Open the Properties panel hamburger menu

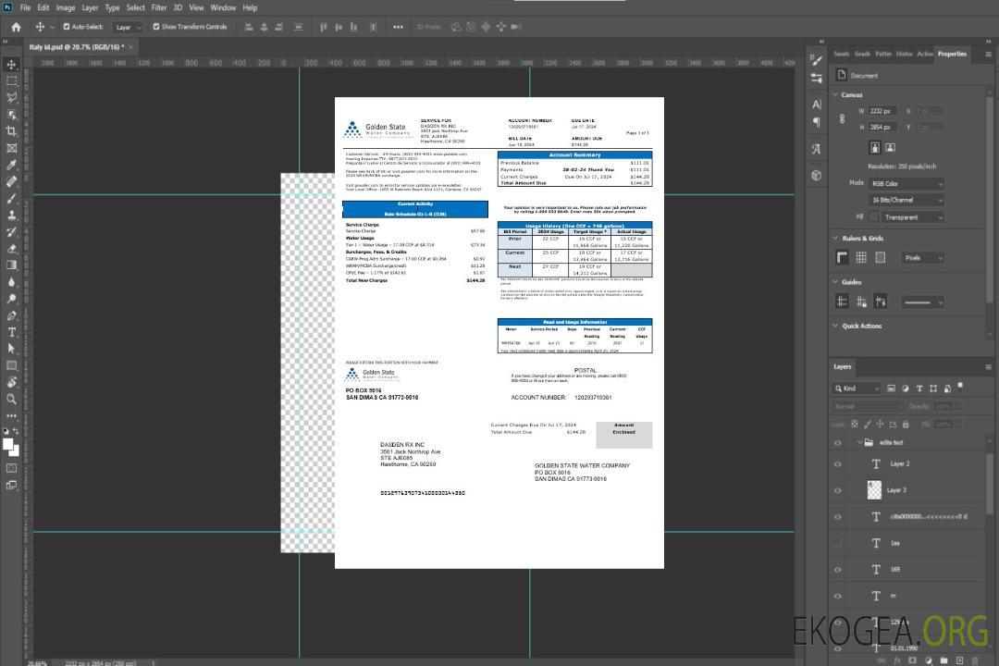click(x=988, y=55)
